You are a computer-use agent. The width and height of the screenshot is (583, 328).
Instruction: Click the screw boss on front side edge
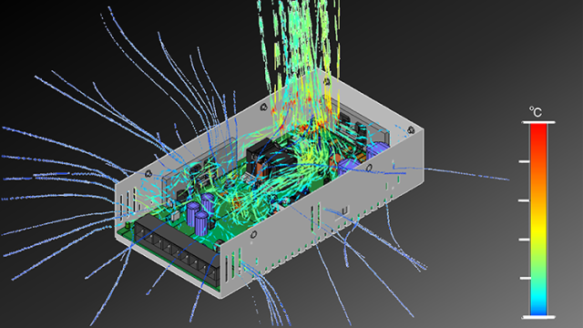coord(253,235)
